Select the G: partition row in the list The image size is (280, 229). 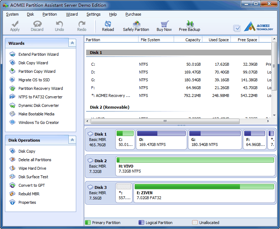[179, 80]
